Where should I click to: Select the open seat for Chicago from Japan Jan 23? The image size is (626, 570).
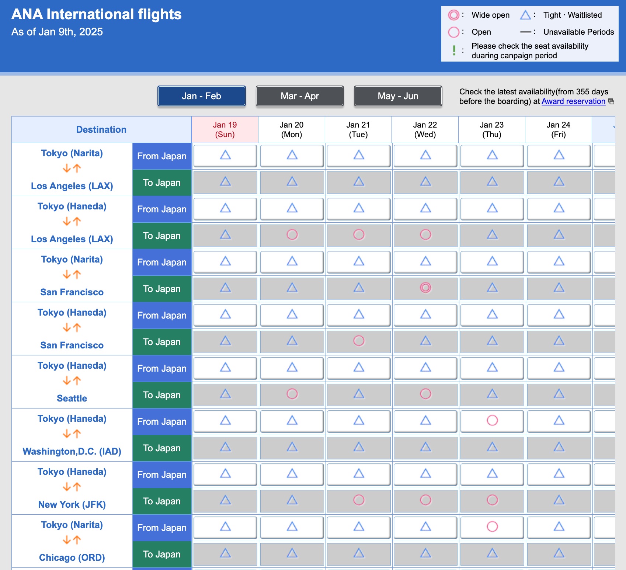click(x=492, y=527)
